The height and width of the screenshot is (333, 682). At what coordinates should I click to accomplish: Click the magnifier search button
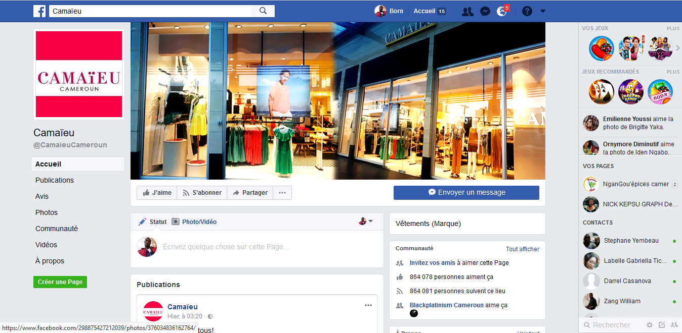tap(263, 11)
